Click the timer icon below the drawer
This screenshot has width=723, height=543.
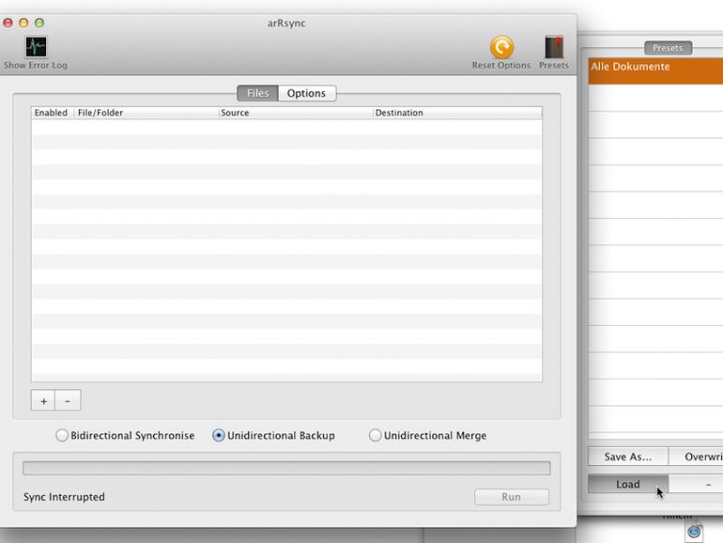pos(694,532)
